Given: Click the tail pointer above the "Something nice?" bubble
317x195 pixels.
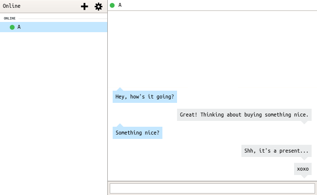Looking at the screenshot, I should [x=120, y=125].
